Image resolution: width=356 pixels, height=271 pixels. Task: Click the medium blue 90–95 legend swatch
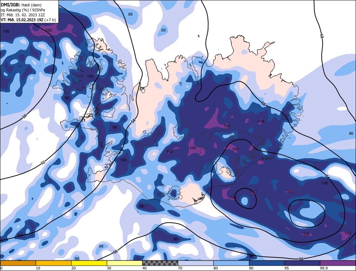coord(267,263)
